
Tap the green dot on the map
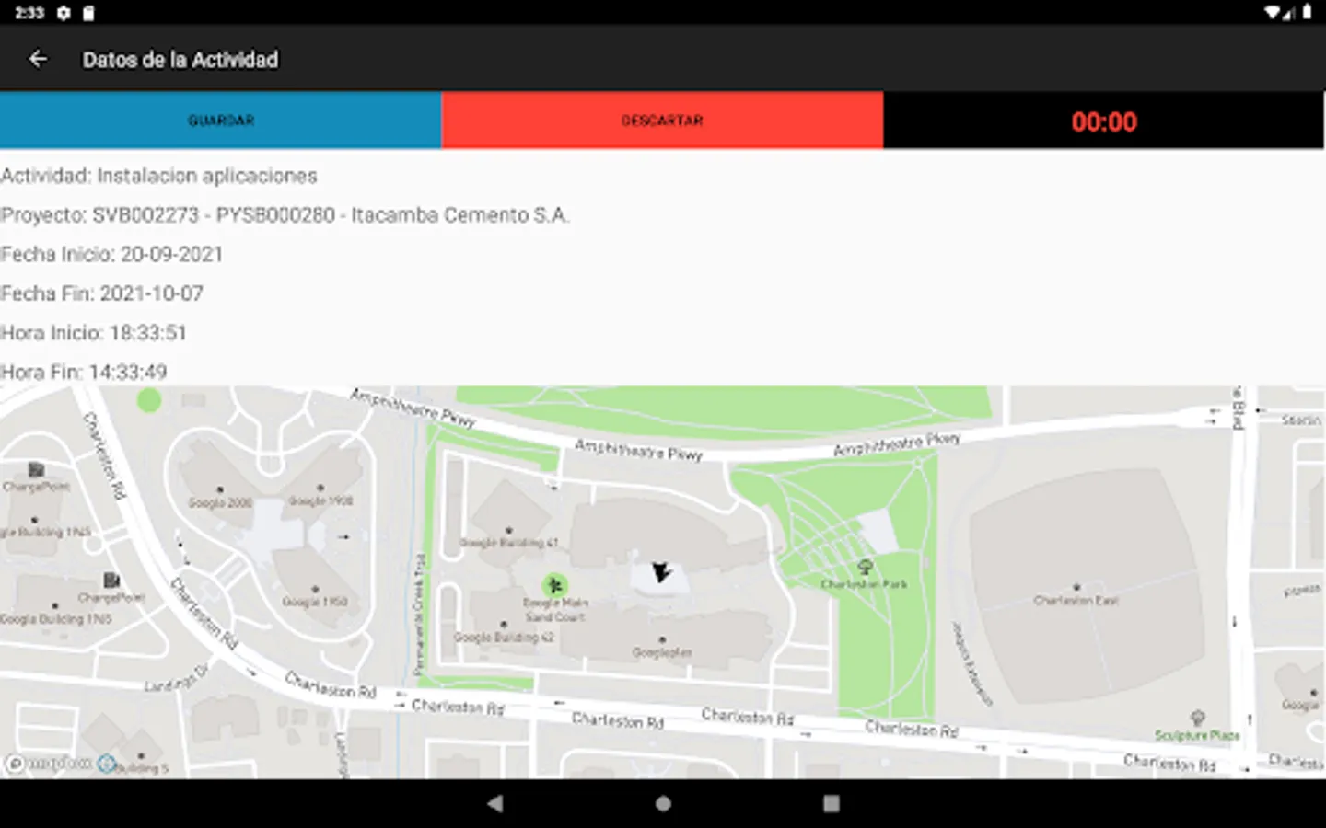149,400
